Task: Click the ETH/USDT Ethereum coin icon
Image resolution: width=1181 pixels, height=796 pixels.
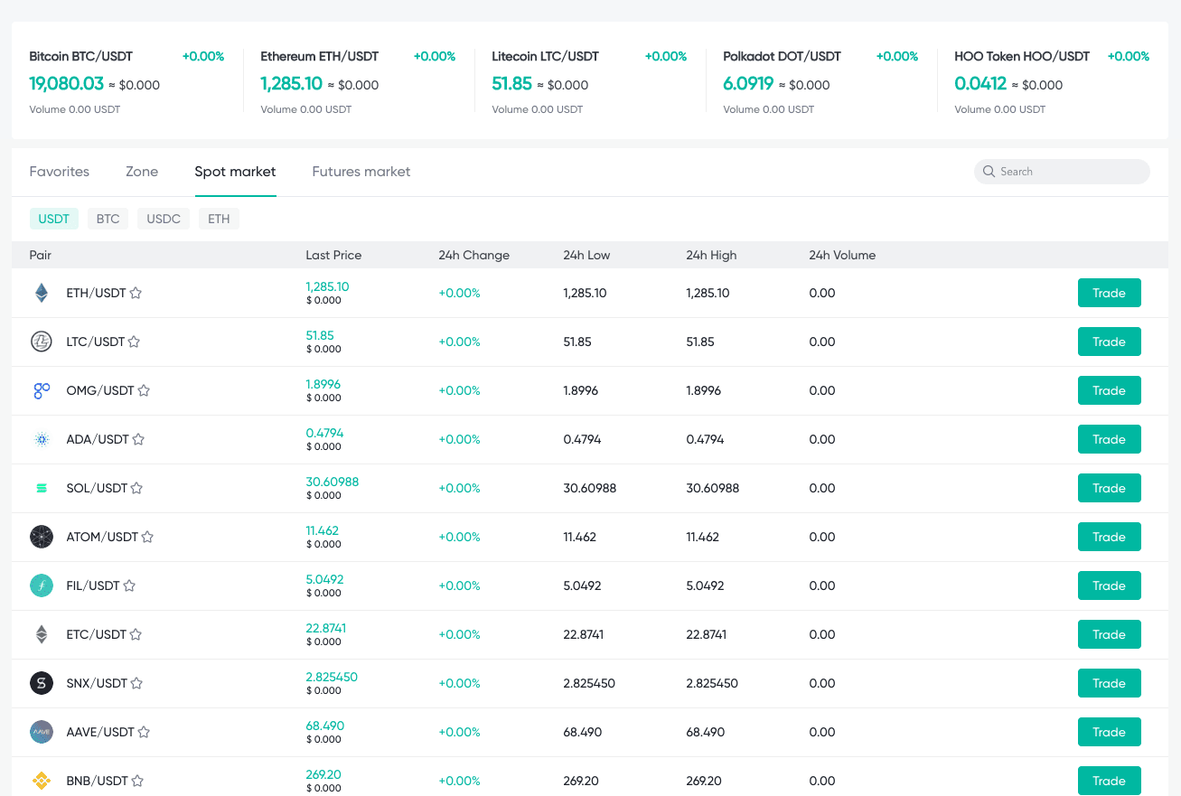Action: [42, 293]
